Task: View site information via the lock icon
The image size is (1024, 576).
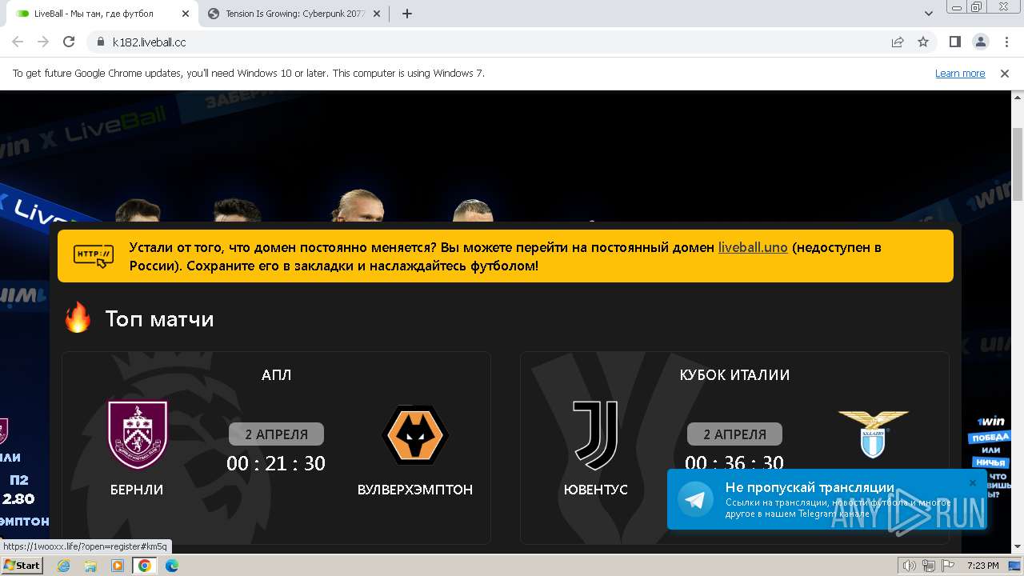Action: point(101,42)
